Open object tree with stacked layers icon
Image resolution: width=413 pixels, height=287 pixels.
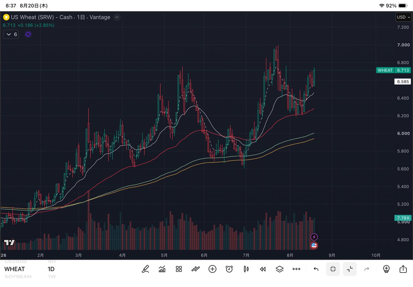[x=279, y=269]
